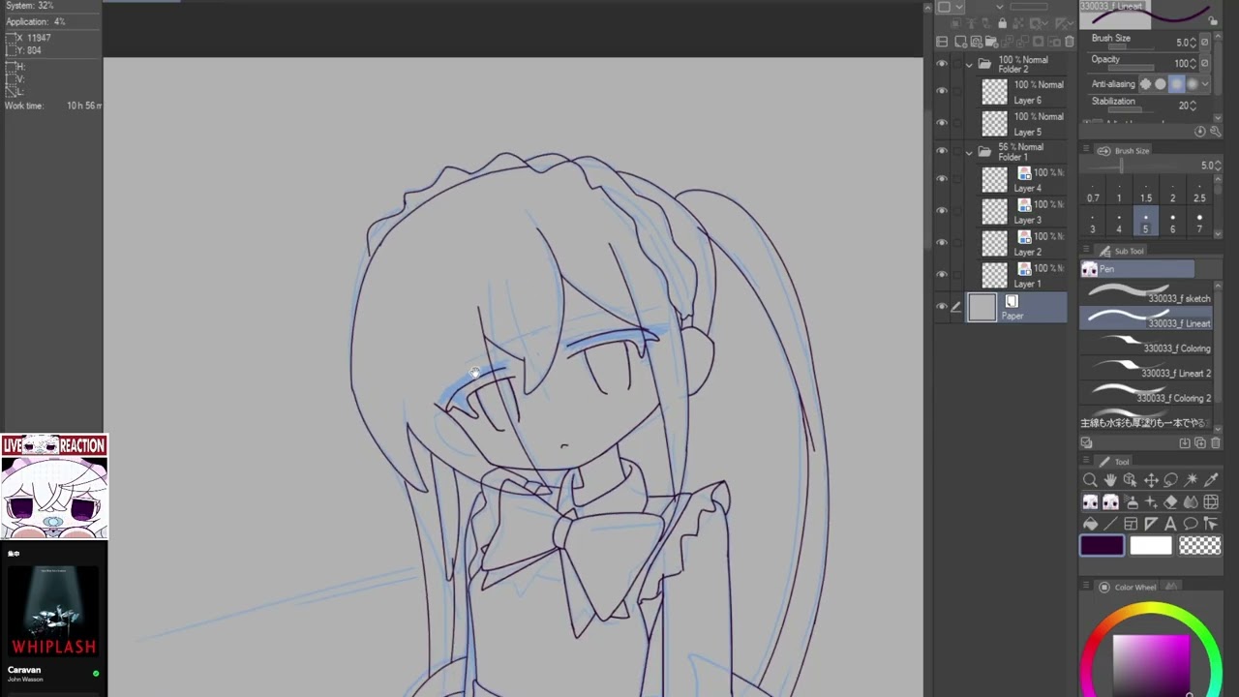Select the Magnifier zoom tool
Image resolution: width=1239 pixels, height=697 pixels.
click(1090, 480)
